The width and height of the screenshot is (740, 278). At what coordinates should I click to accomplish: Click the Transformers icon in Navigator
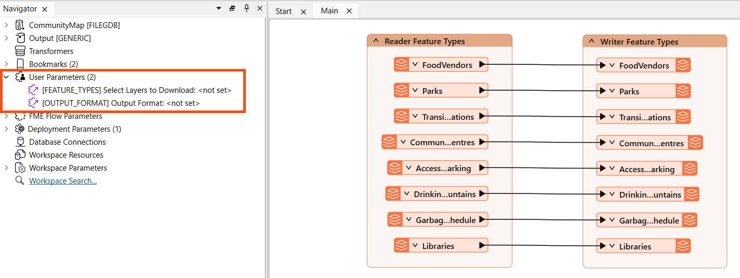click(20, 51)
